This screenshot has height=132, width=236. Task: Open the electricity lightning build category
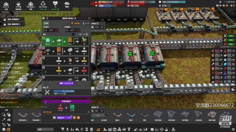[x=82, y=129]
